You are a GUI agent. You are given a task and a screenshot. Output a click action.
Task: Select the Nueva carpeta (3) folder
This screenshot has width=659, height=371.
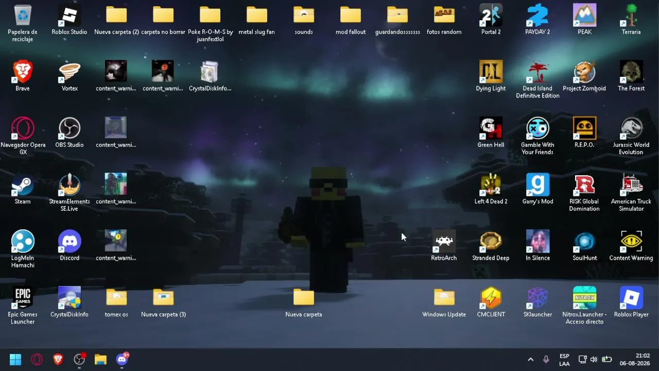tap(163, 303)
